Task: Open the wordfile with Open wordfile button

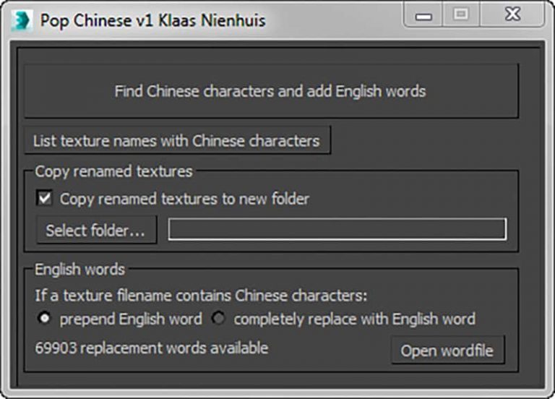Action: (x=447, y=351)
